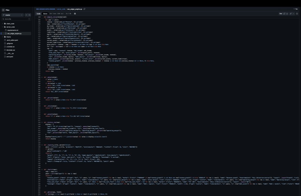Jump to Top link

(296, 9)
